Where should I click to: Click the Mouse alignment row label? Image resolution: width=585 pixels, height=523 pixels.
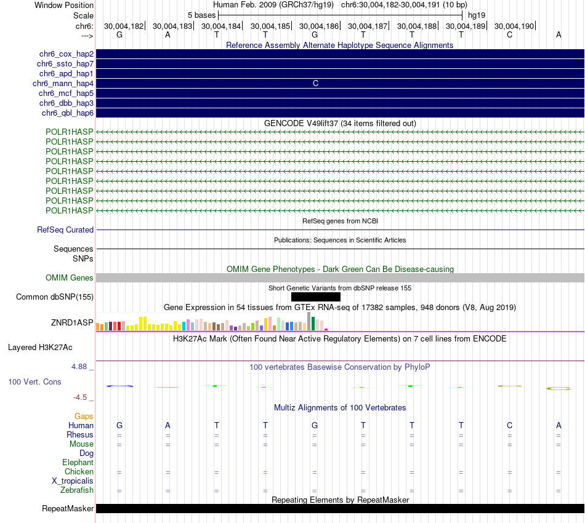[x=81, y=444]
